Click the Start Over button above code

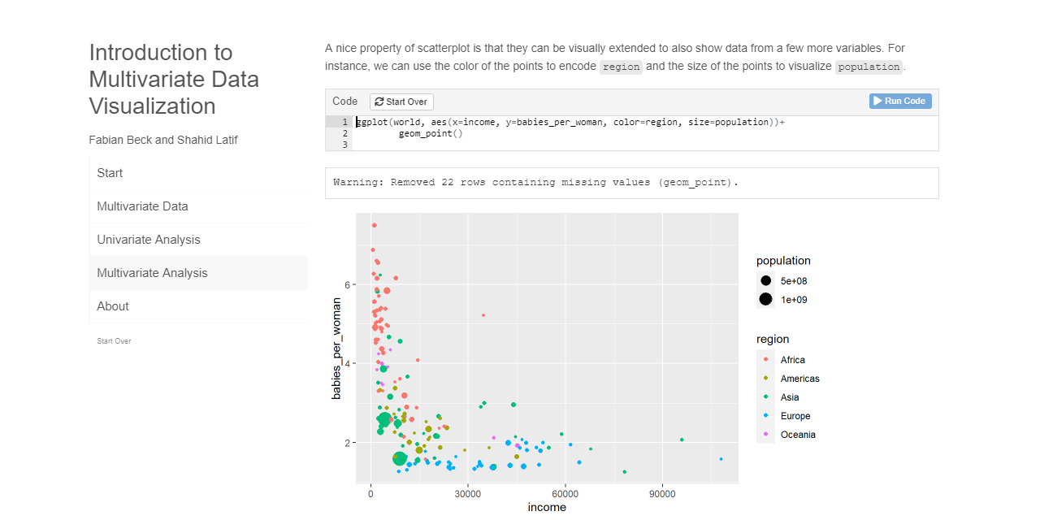pyautogui.click(x=402, y=102)
